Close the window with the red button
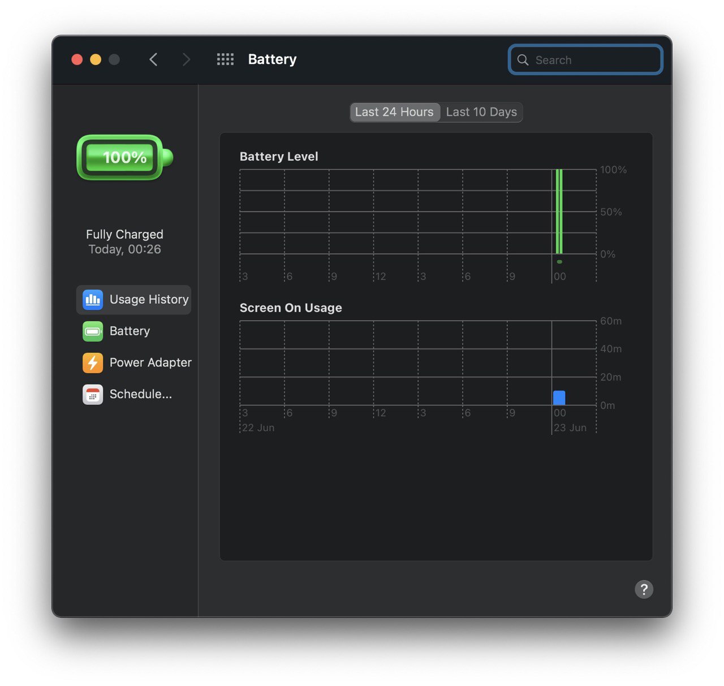Screen dimensions: 724x686 pyautogui.click(x=77, y=59)
